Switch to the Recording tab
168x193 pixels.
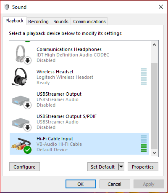pyautogui.click(x=38, y=21)
